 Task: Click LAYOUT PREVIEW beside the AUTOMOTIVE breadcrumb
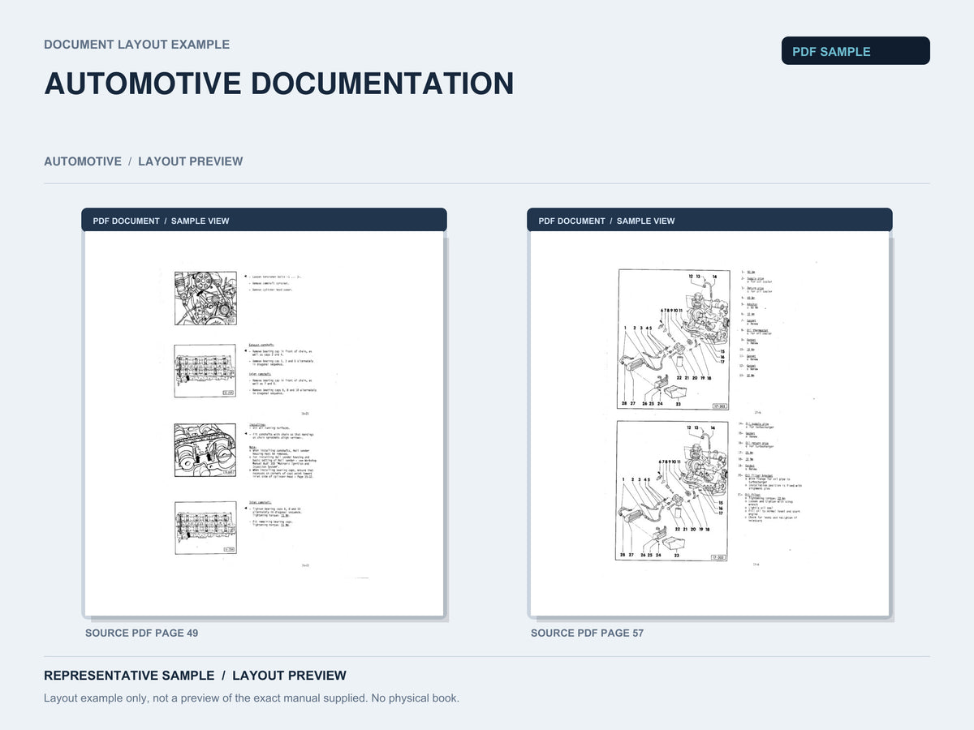coord(190,161)
